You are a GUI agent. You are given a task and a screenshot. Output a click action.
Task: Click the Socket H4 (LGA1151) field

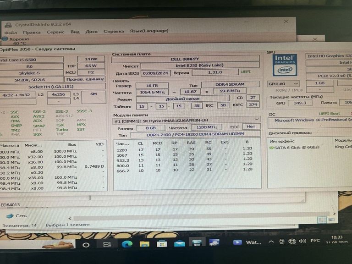click(x=51, y=87)
